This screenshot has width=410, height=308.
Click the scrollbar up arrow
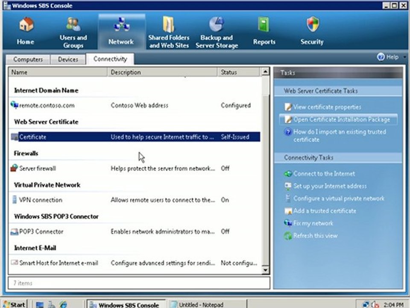coord(265,71)
